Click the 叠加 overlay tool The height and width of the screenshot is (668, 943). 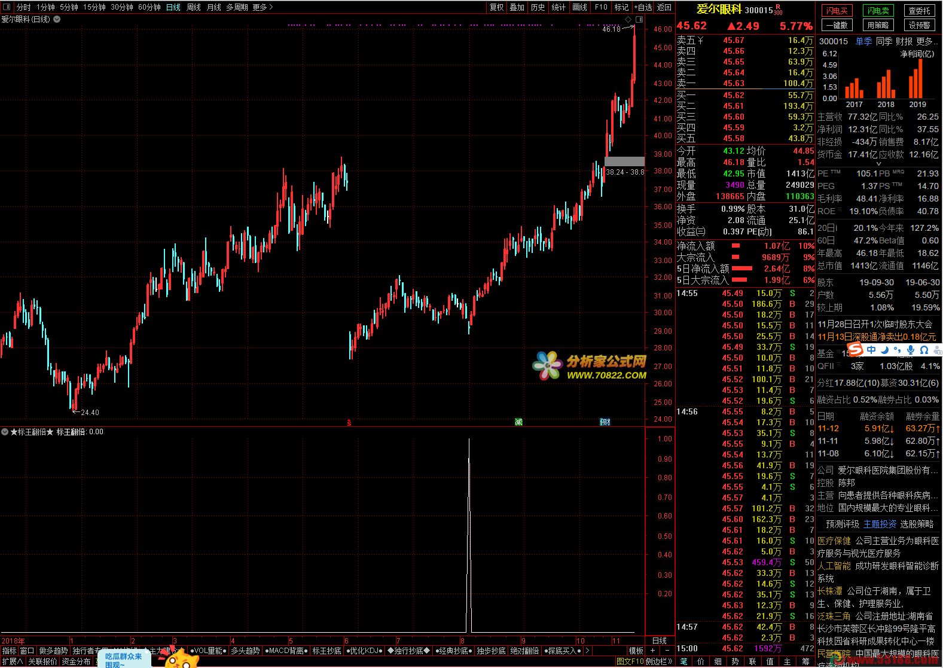[x=517, y=7]
